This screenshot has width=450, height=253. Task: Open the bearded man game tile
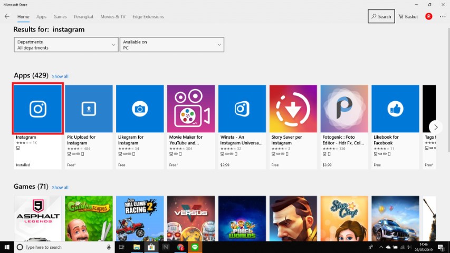point(293,218)
